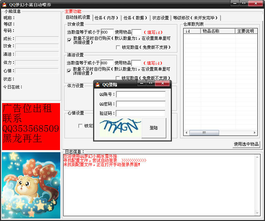Viewport: 265px width, 221px height.
Task: Maximize the main QQ梦幻小熊 window
Action: (x=244, y=3)
